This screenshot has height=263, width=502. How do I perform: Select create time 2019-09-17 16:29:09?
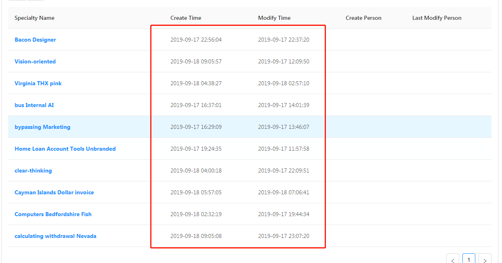tap(196, 127)
